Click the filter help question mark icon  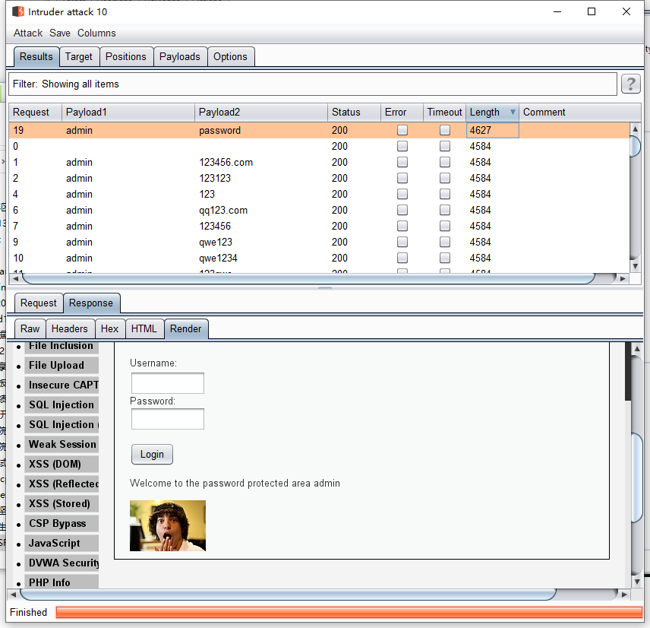click(630, 84)
